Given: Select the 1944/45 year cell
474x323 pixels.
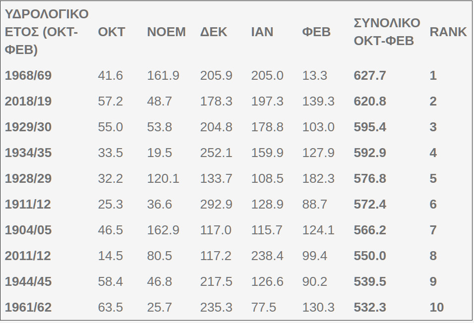Looking at the screenshot, I should (x=28, y=281).
